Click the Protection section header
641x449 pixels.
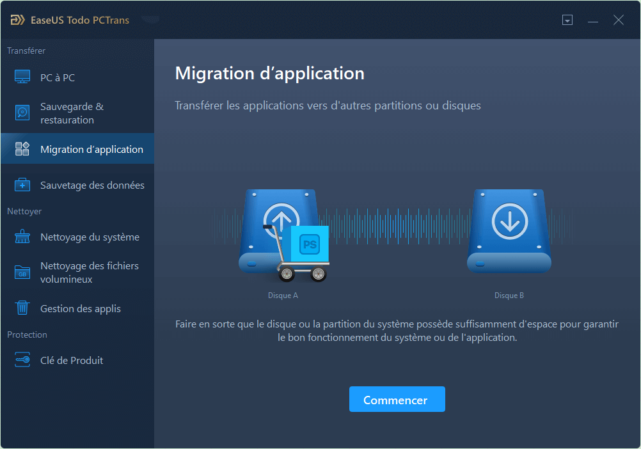click(27, 335)
